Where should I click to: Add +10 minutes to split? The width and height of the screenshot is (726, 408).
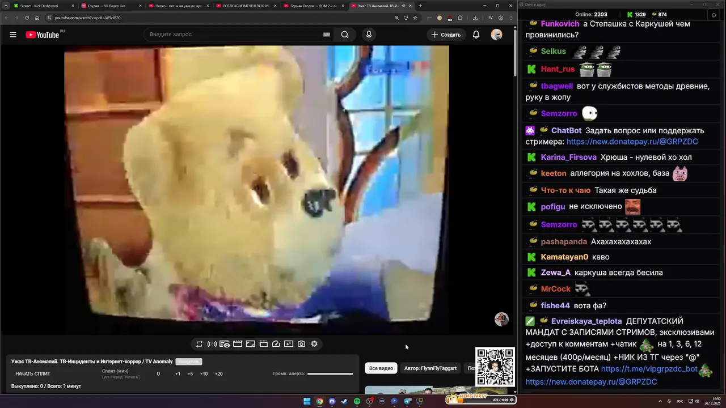tap(204, 373)
